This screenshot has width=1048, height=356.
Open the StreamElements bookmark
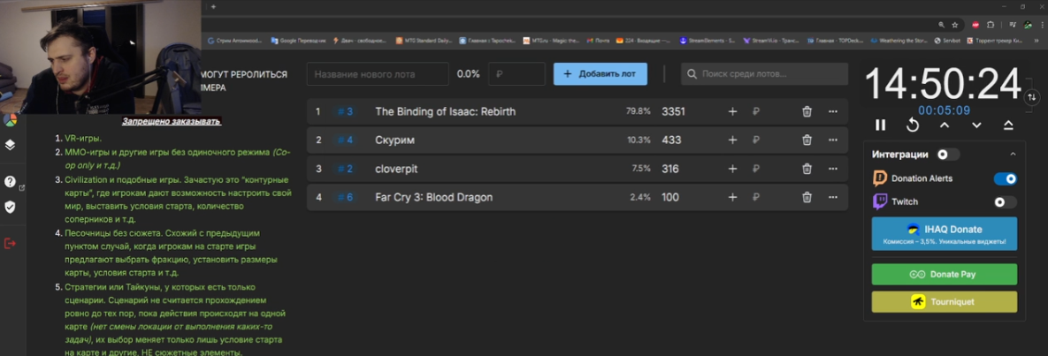pos(708,41)
